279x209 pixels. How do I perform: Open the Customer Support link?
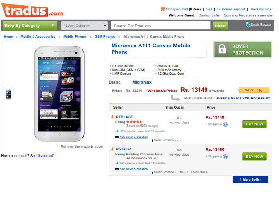click(231, 9)
